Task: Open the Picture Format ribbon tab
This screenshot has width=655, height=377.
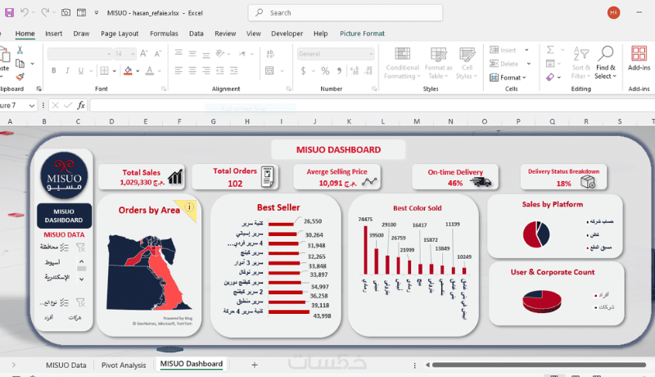Action: (362, 34)
